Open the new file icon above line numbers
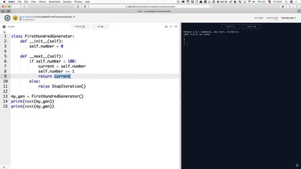The image size is (301, 169). [4, 32]
